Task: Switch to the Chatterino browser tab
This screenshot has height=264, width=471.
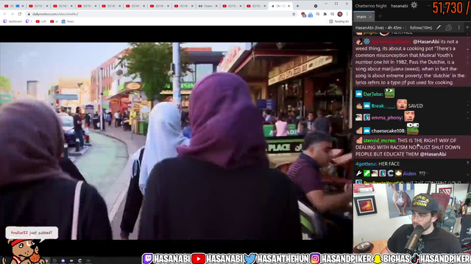Action: 208,6
